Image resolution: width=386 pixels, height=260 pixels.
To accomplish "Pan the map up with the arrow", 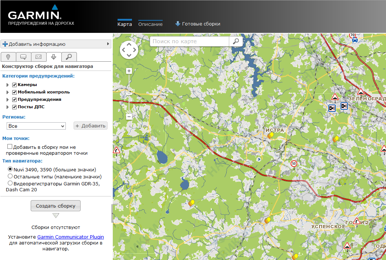I will 129,45.
